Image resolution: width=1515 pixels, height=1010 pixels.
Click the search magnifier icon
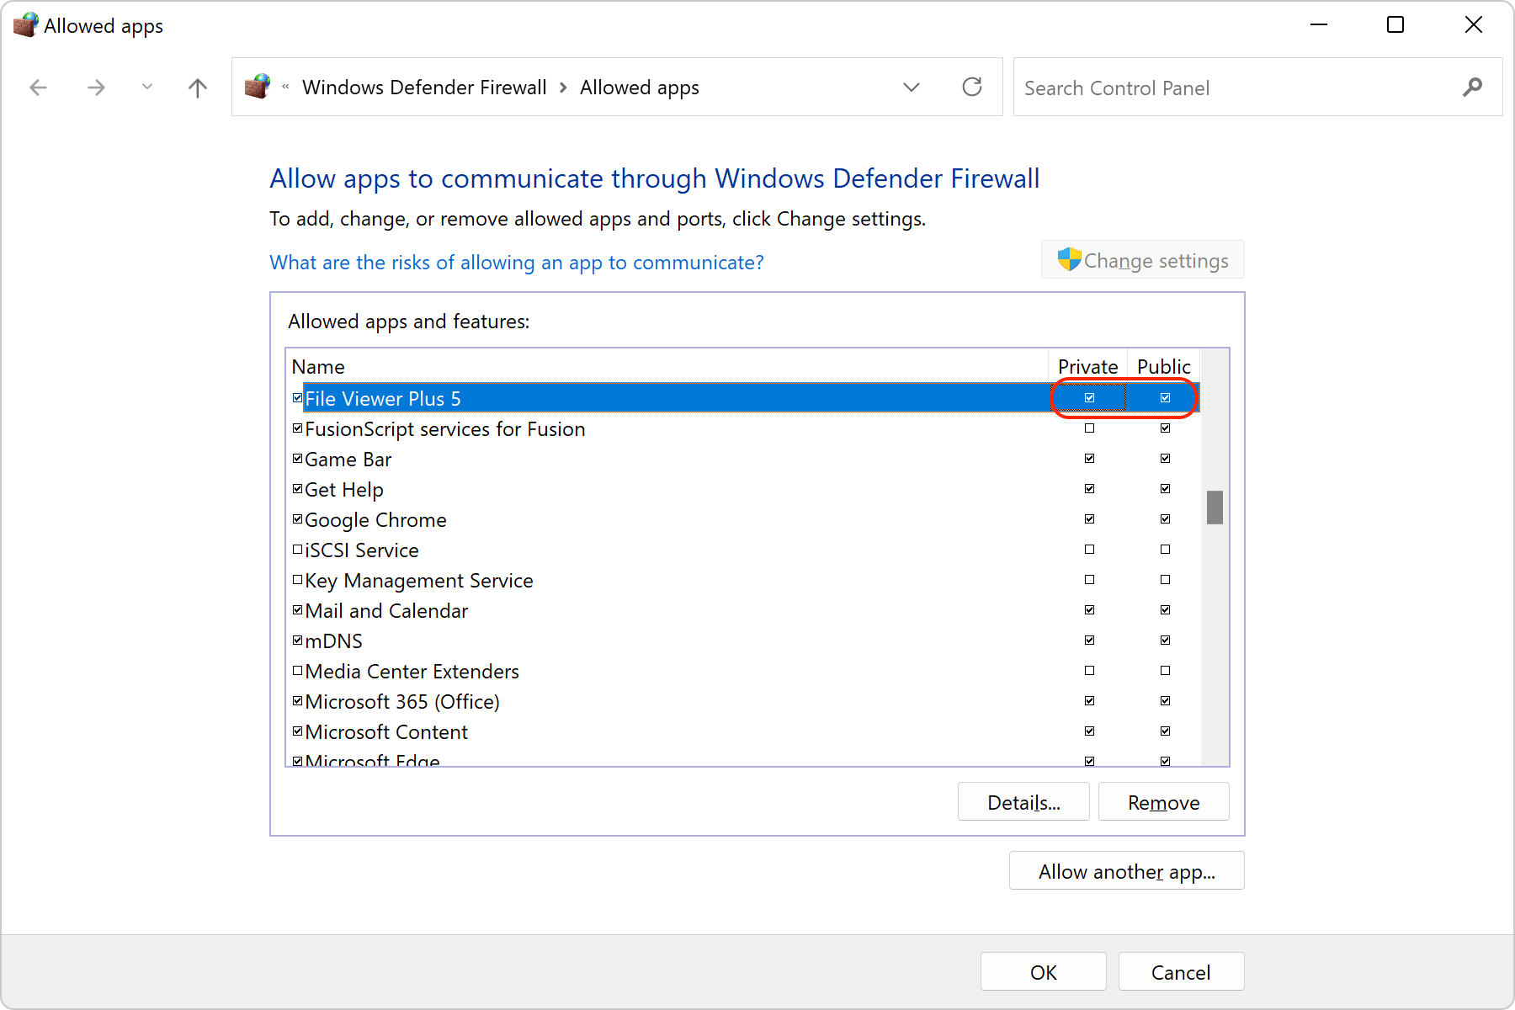coord(1472,87)
